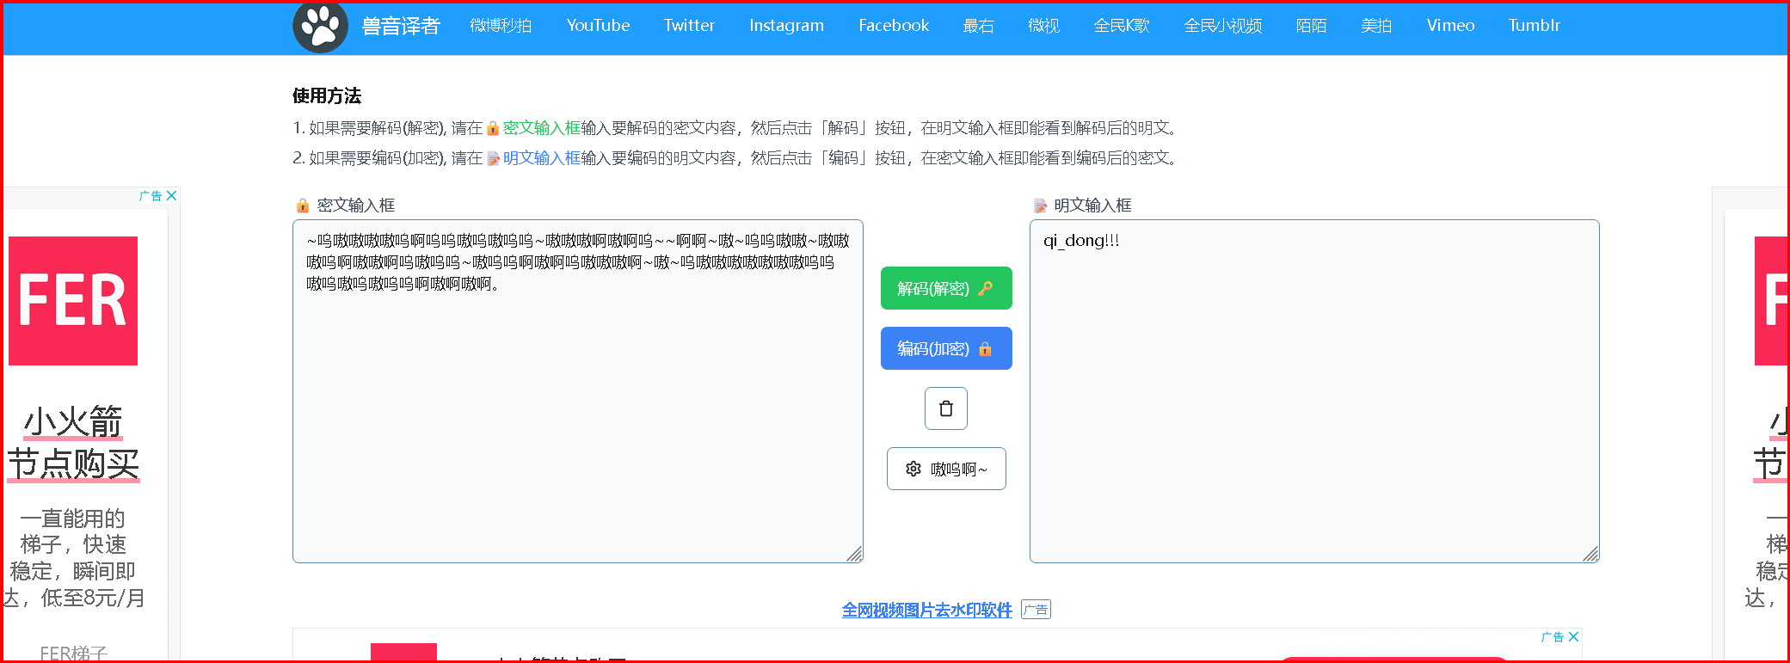Click the notepad icon beside the 明文输入框 label
The height and width of the screenshot is (663, 1790).
tap(1041, 206)
